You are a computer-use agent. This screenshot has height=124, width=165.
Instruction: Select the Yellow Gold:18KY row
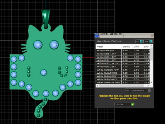[x=123, y=60]
